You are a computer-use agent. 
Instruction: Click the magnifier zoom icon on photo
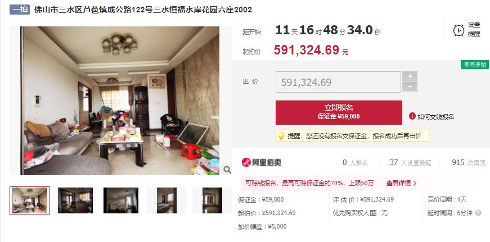point(227,170)
